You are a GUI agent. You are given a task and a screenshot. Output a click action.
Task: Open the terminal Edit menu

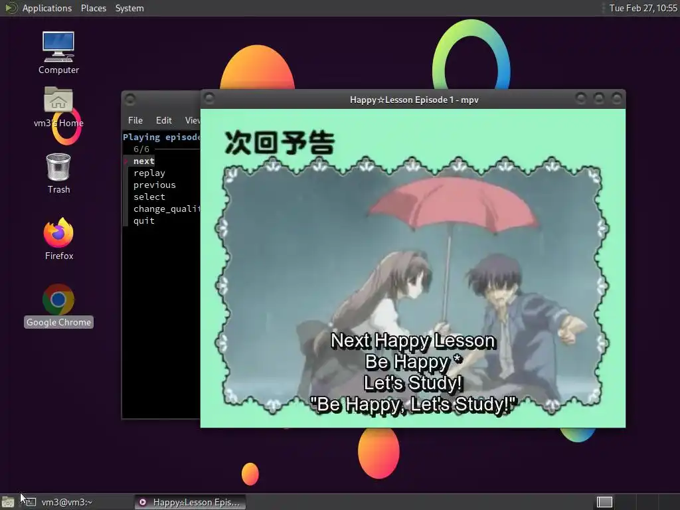pyautogui.click(x=163, y=120)
